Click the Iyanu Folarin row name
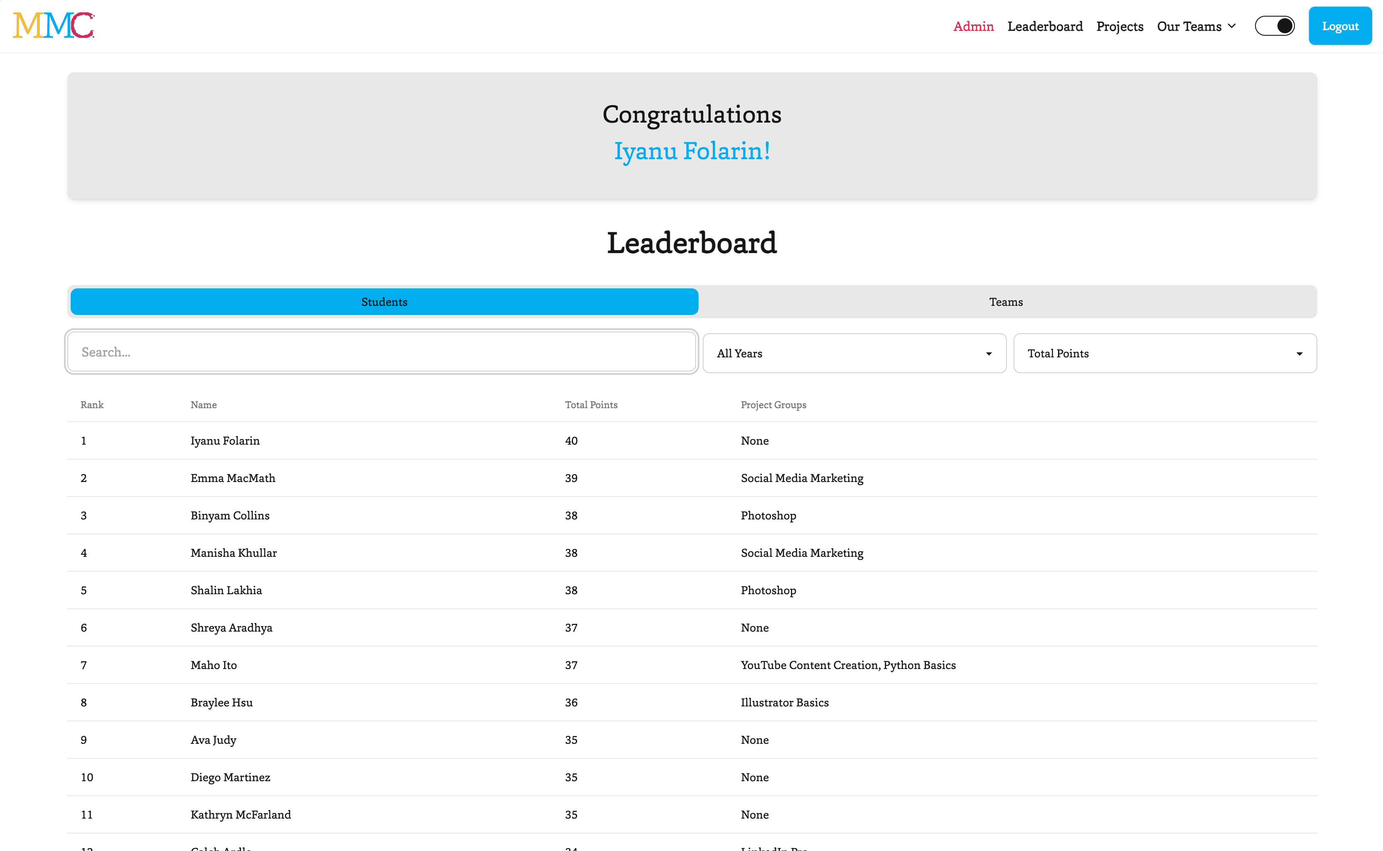 [224, 441]
